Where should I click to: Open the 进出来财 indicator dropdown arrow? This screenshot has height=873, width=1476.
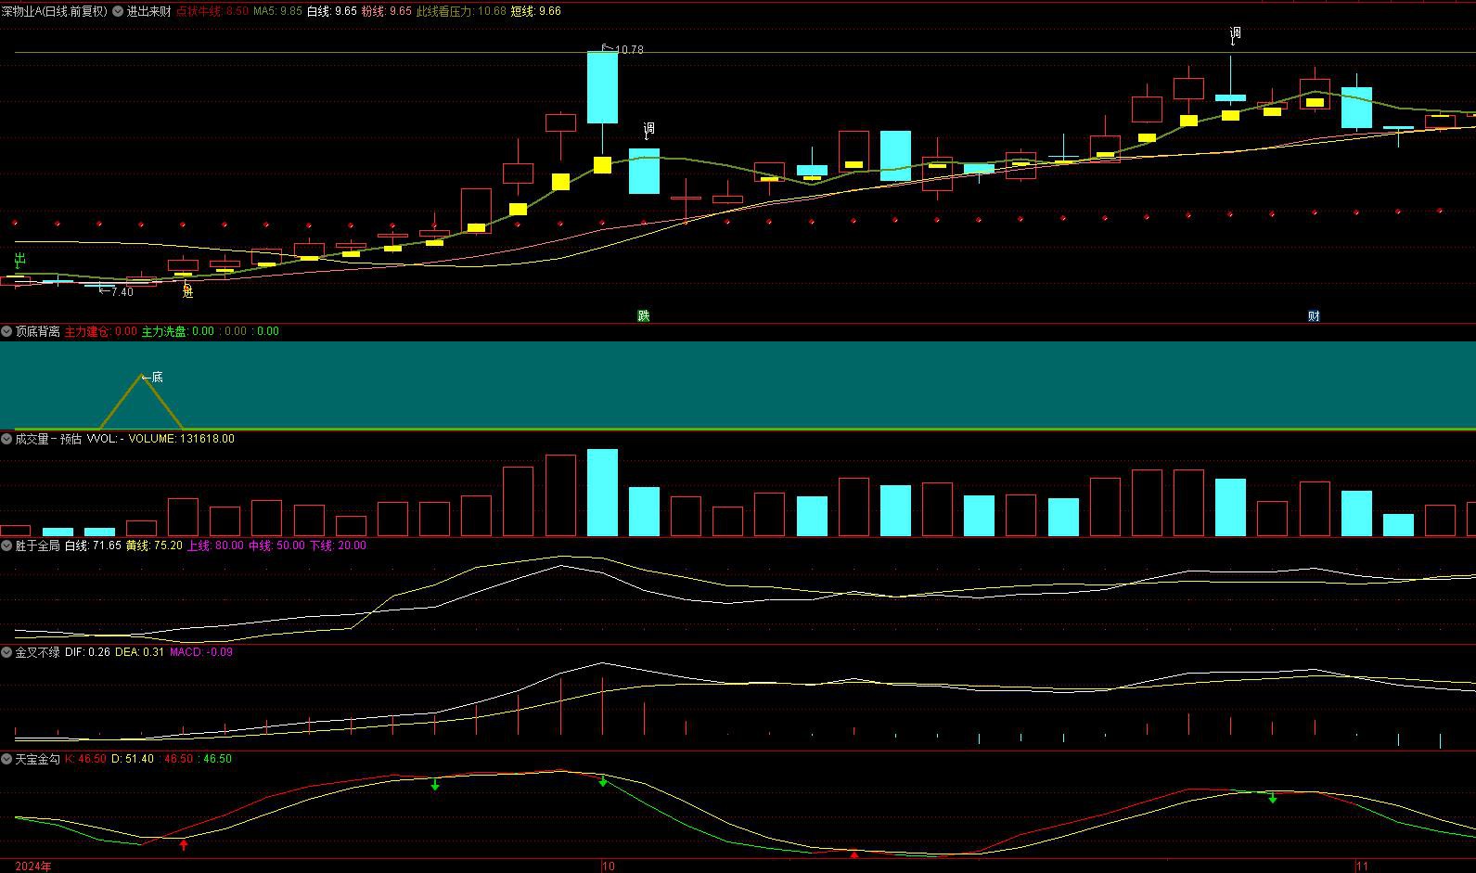tap(118, 11)
